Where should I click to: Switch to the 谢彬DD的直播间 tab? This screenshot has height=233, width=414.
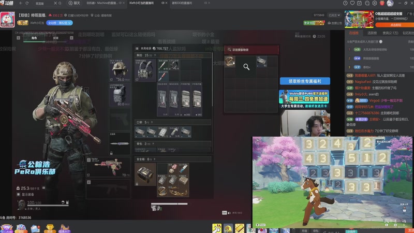182,3
